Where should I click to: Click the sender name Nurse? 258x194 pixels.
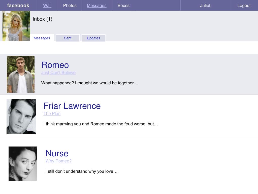[57, 153]
